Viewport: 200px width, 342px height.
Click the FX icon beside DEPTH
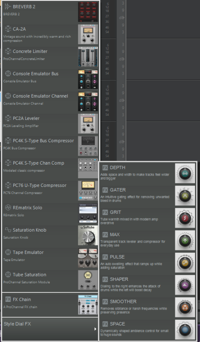tap(105, 168)
